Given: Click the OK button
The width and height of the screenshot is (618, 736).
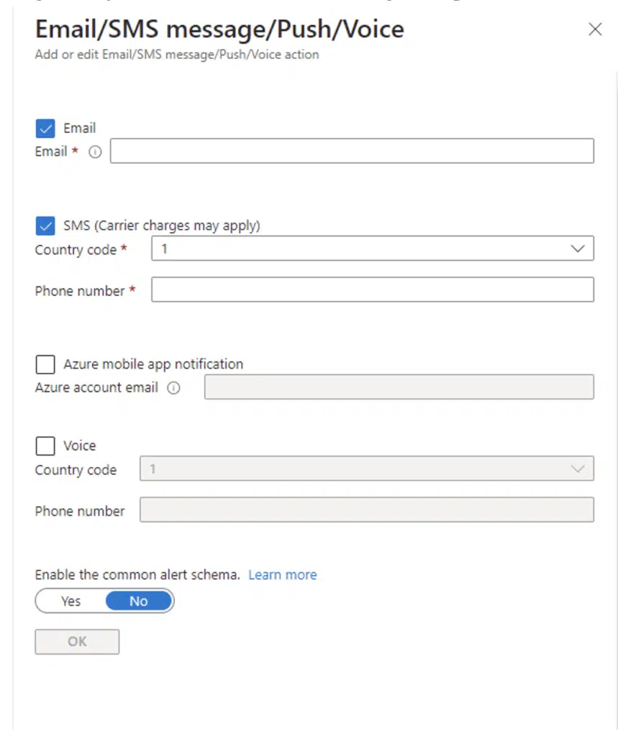Looking at the screenshot, I should pyautogui.click(x=77, y=642).
